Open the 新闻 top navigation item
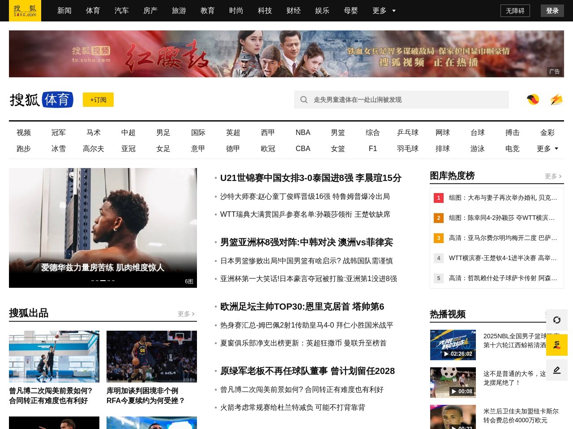 (64, 11)
